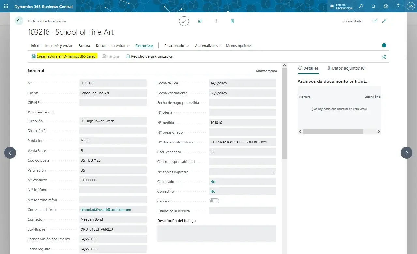
Task: Click the horizontal scrollbar in the document files list
Action: pyautogui.click(x=333, y=131)
